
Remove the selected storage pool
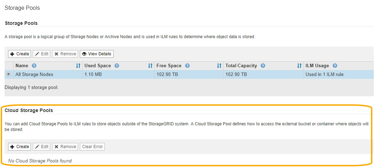pyautogui.click(x=65, y=54)
